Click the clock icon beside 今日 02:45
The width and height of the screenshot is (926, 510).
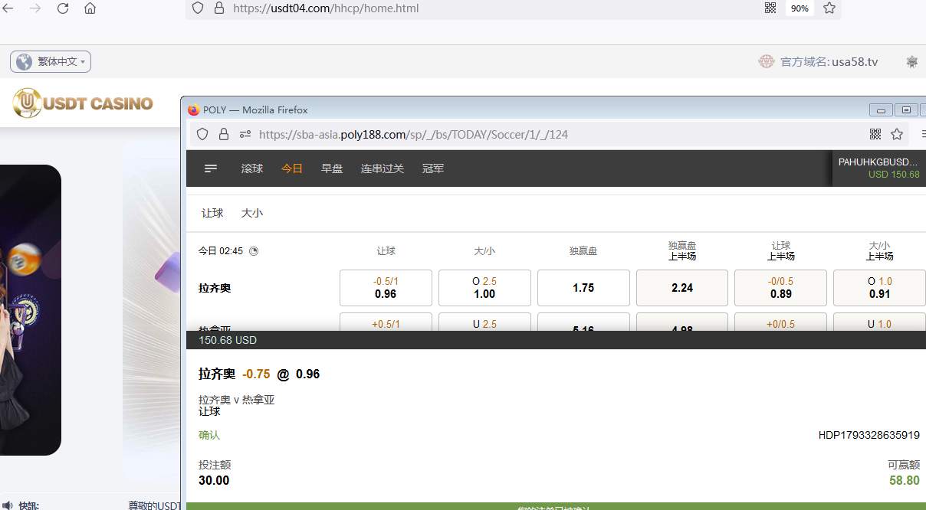tap(254, 250)
